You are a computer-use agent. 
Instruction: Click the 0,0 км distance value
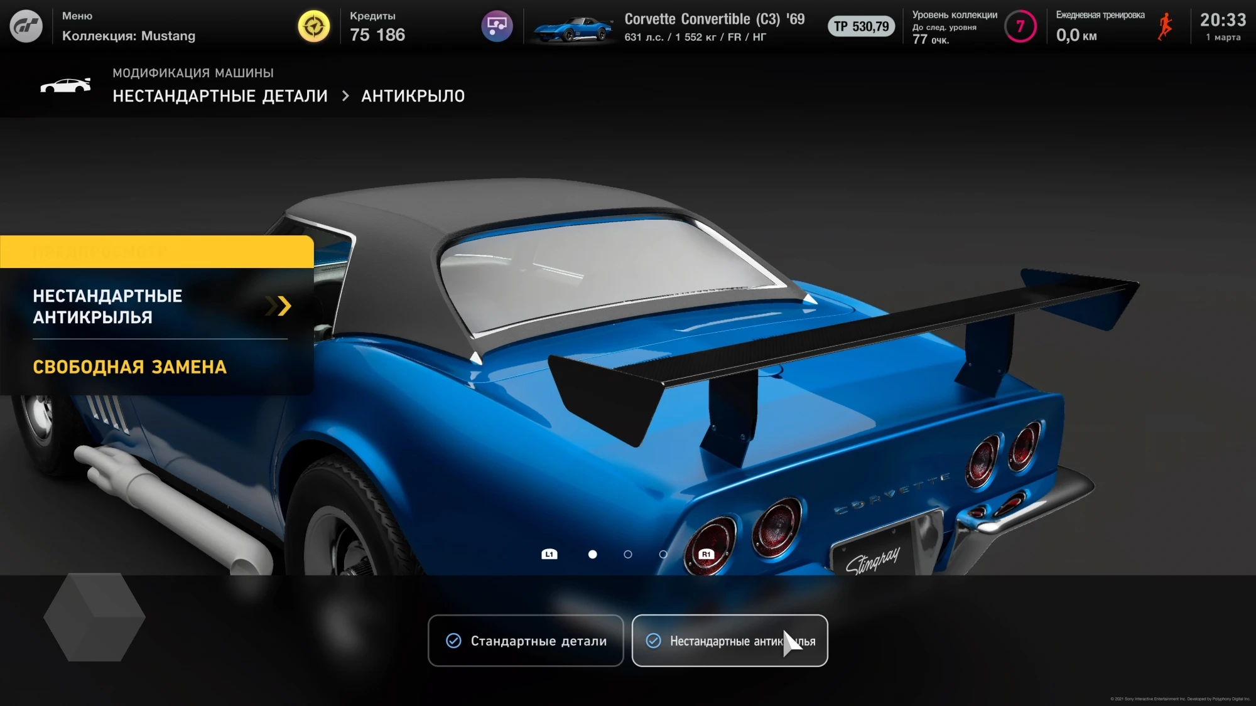(1076, 35)
